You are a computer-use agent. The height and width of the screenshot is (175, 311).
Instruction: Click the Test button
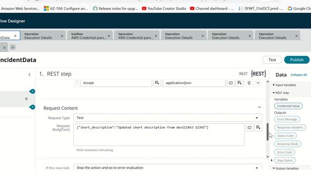point(272,60)
